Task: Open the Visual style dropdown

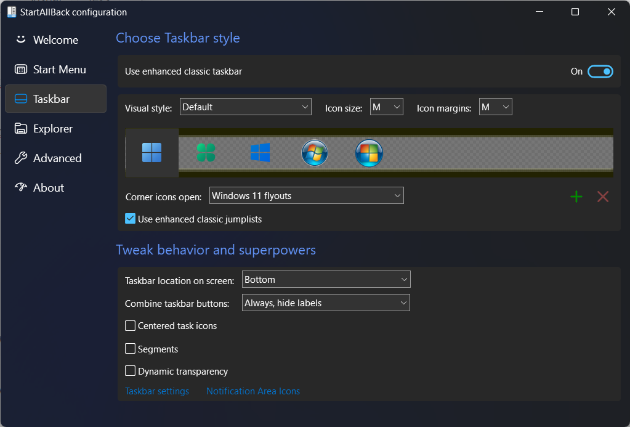Action: point(246,107)
